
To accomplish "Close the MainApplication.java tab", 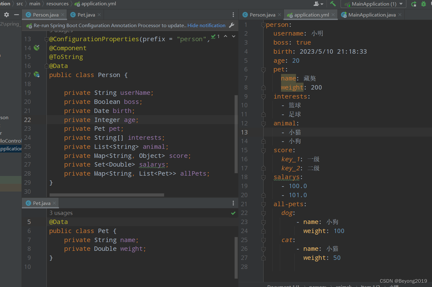I will coord(400,15).
